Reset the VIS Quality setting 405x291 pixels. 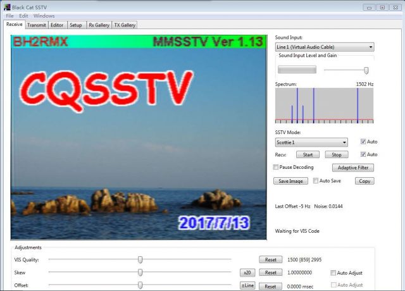click(271, 260)
